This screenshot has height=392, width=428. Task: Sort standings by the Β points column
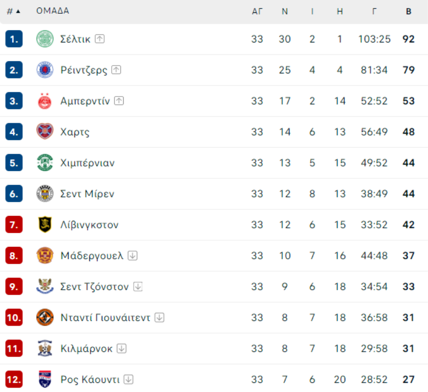(x=409, y=11)
